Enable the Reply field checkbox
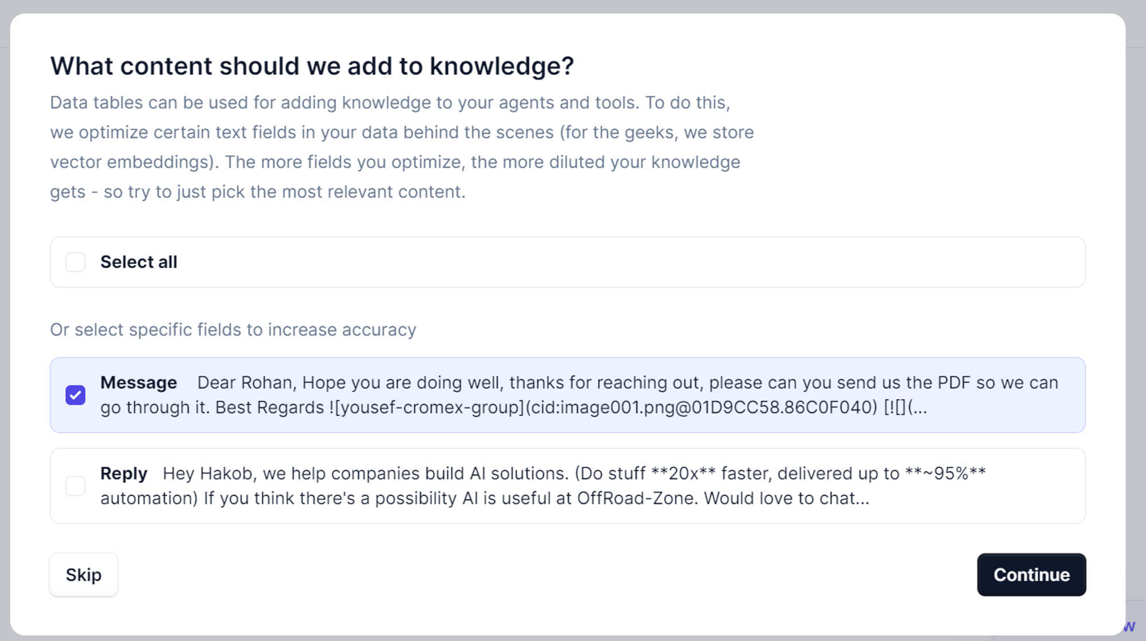The height and width of the screenshot is (641, 1146). pos(75,486)
